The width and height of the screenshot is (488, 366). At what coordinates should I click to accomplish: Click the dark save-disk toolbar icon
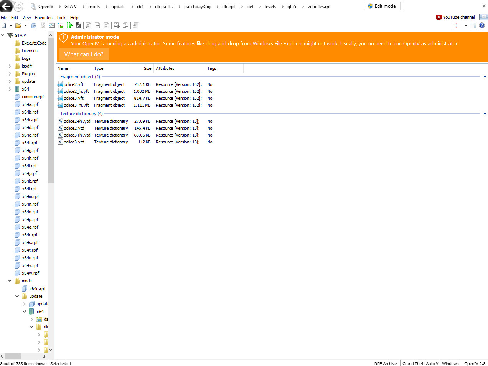coord(78,25)
